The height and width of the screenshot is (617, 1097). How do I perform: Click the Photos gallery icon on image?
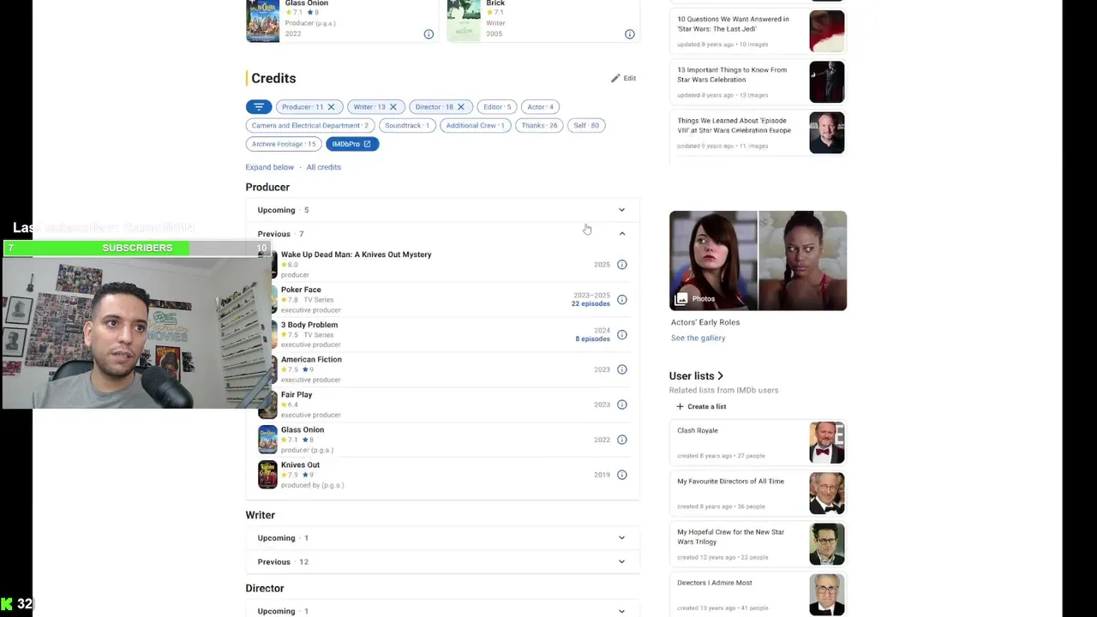click(681, 298)
